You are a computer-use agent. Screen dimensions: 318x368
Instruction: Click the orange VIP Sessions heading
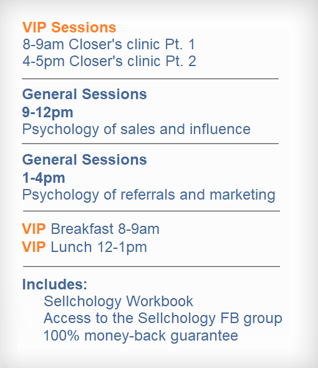point(69,27)
